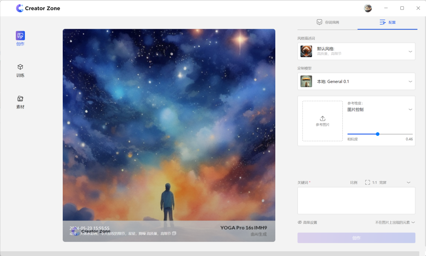Click the 相似度 slider handle
Image resolution: width=426 pixels, height=256 pixels.
377,134
